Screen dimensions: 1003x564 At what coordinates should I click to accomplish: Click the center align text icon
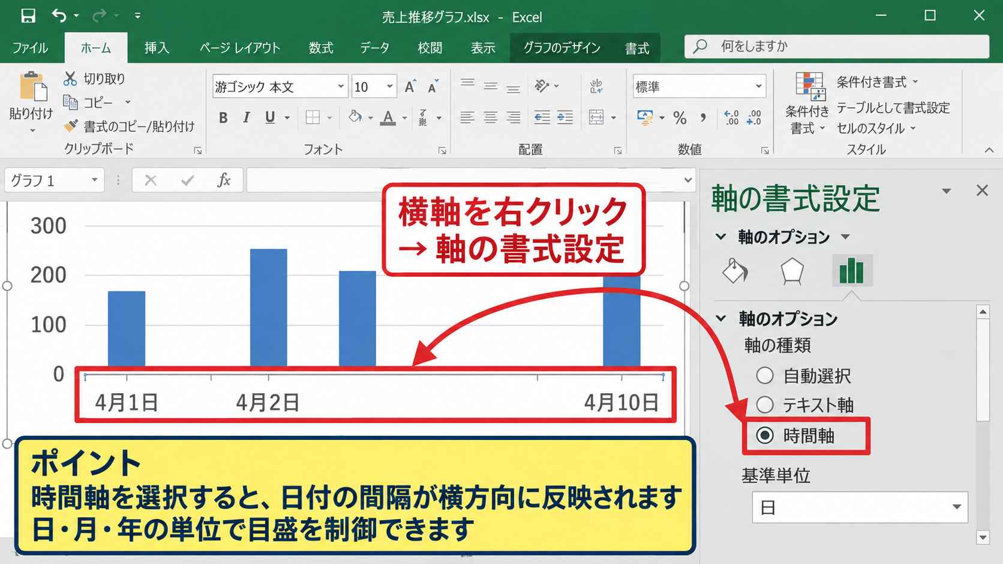[490, 117]
